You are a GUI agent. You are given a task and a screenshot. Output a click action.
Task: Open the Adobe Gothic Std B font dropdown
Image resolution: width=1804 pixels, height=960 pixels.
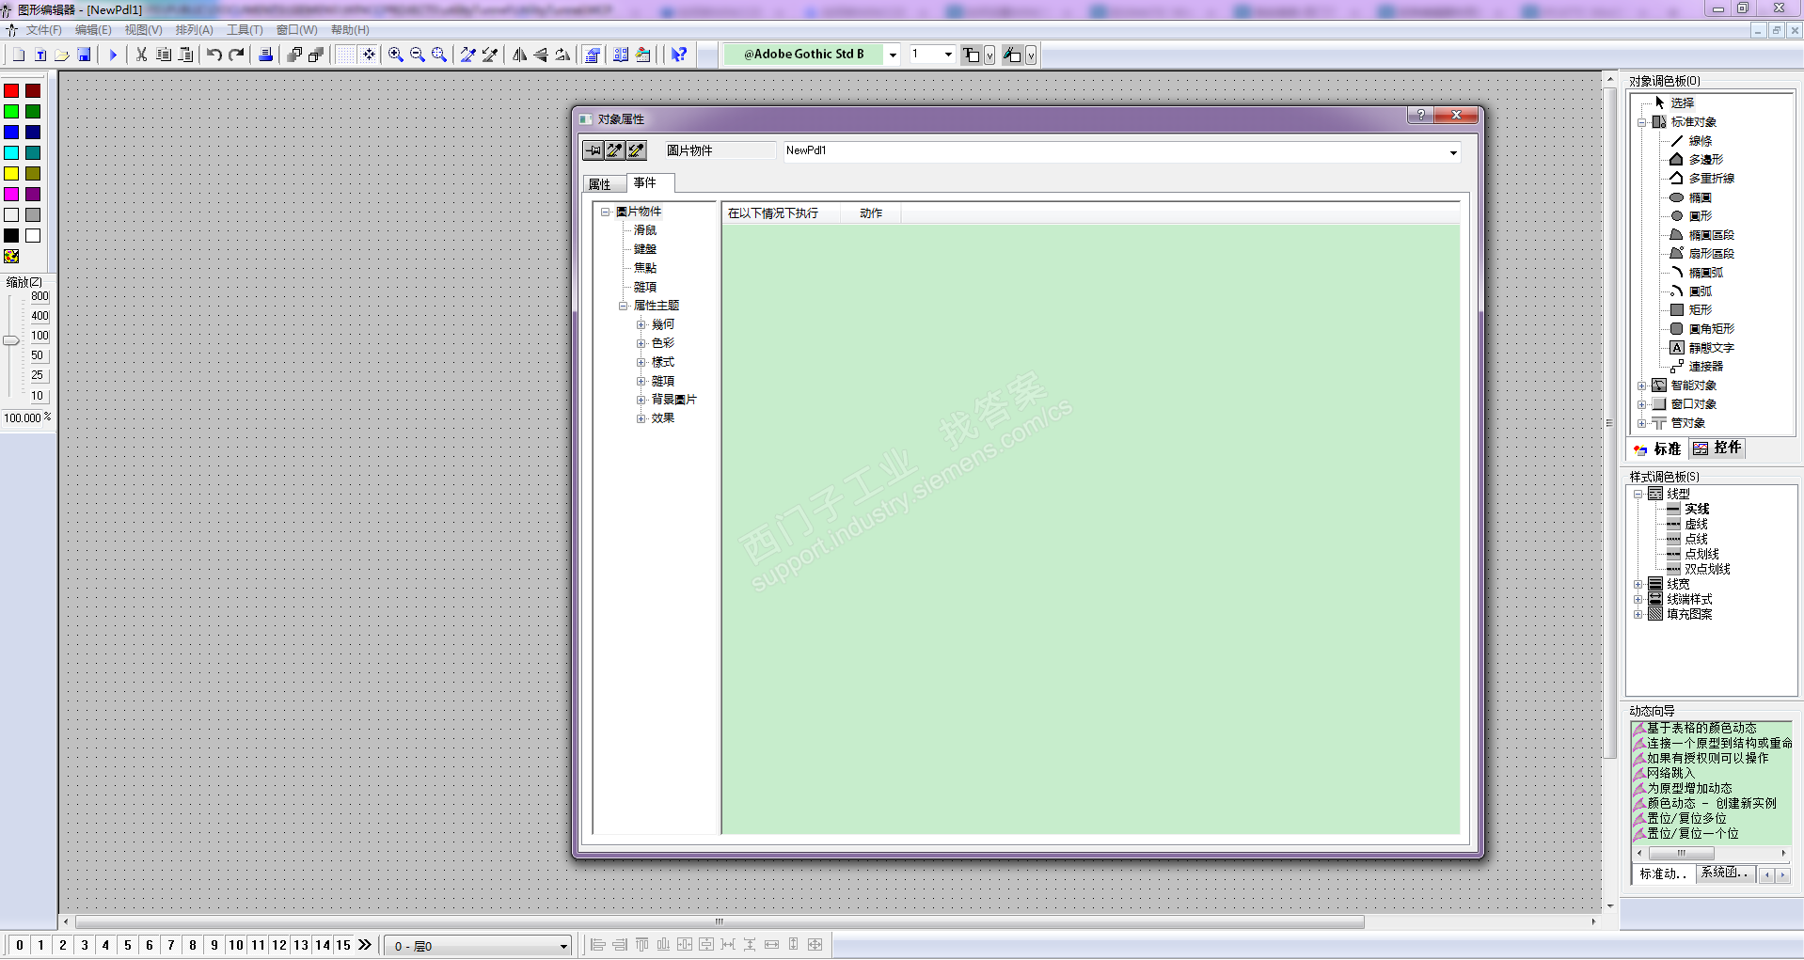[x=893, y=55]
